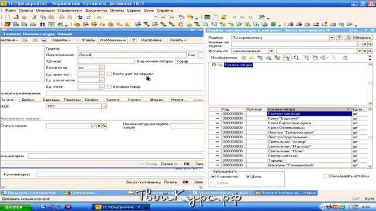Click Далее >> in the element form

pos(169,164)
